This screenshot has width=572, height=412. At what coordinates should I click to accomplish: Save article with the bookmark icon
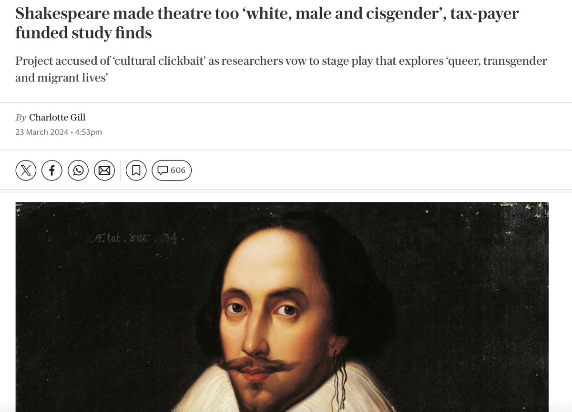136,170
